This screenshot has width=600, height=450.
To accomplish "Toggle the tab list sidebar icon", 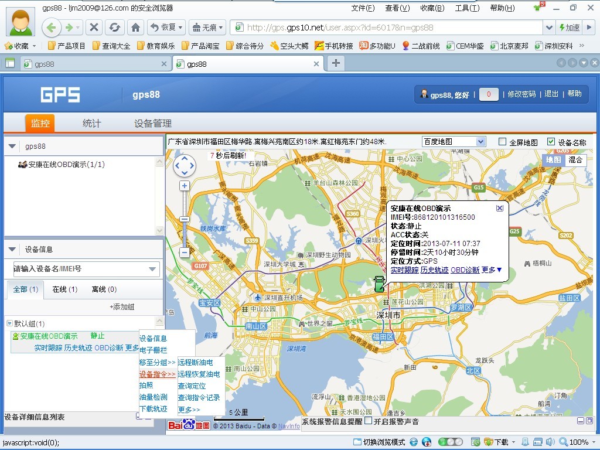I will [x=10, y=63].
